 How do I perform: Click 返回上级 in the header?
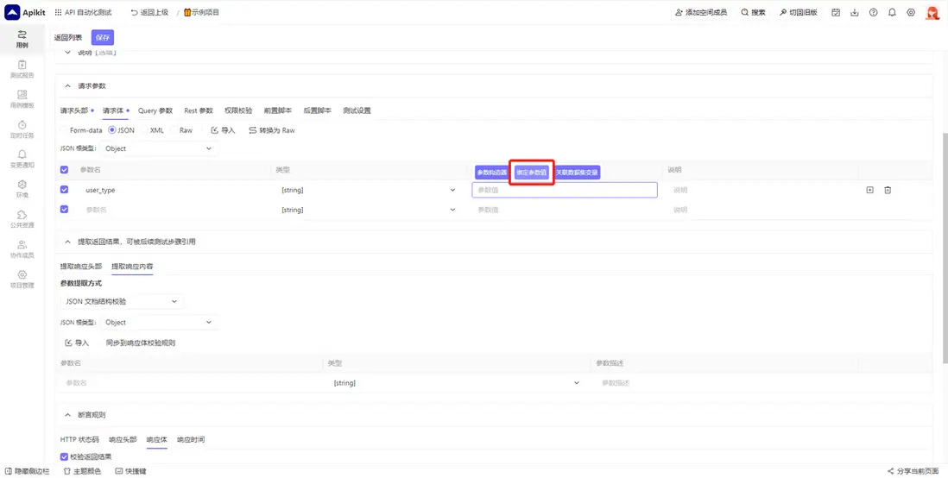(149, 12)
